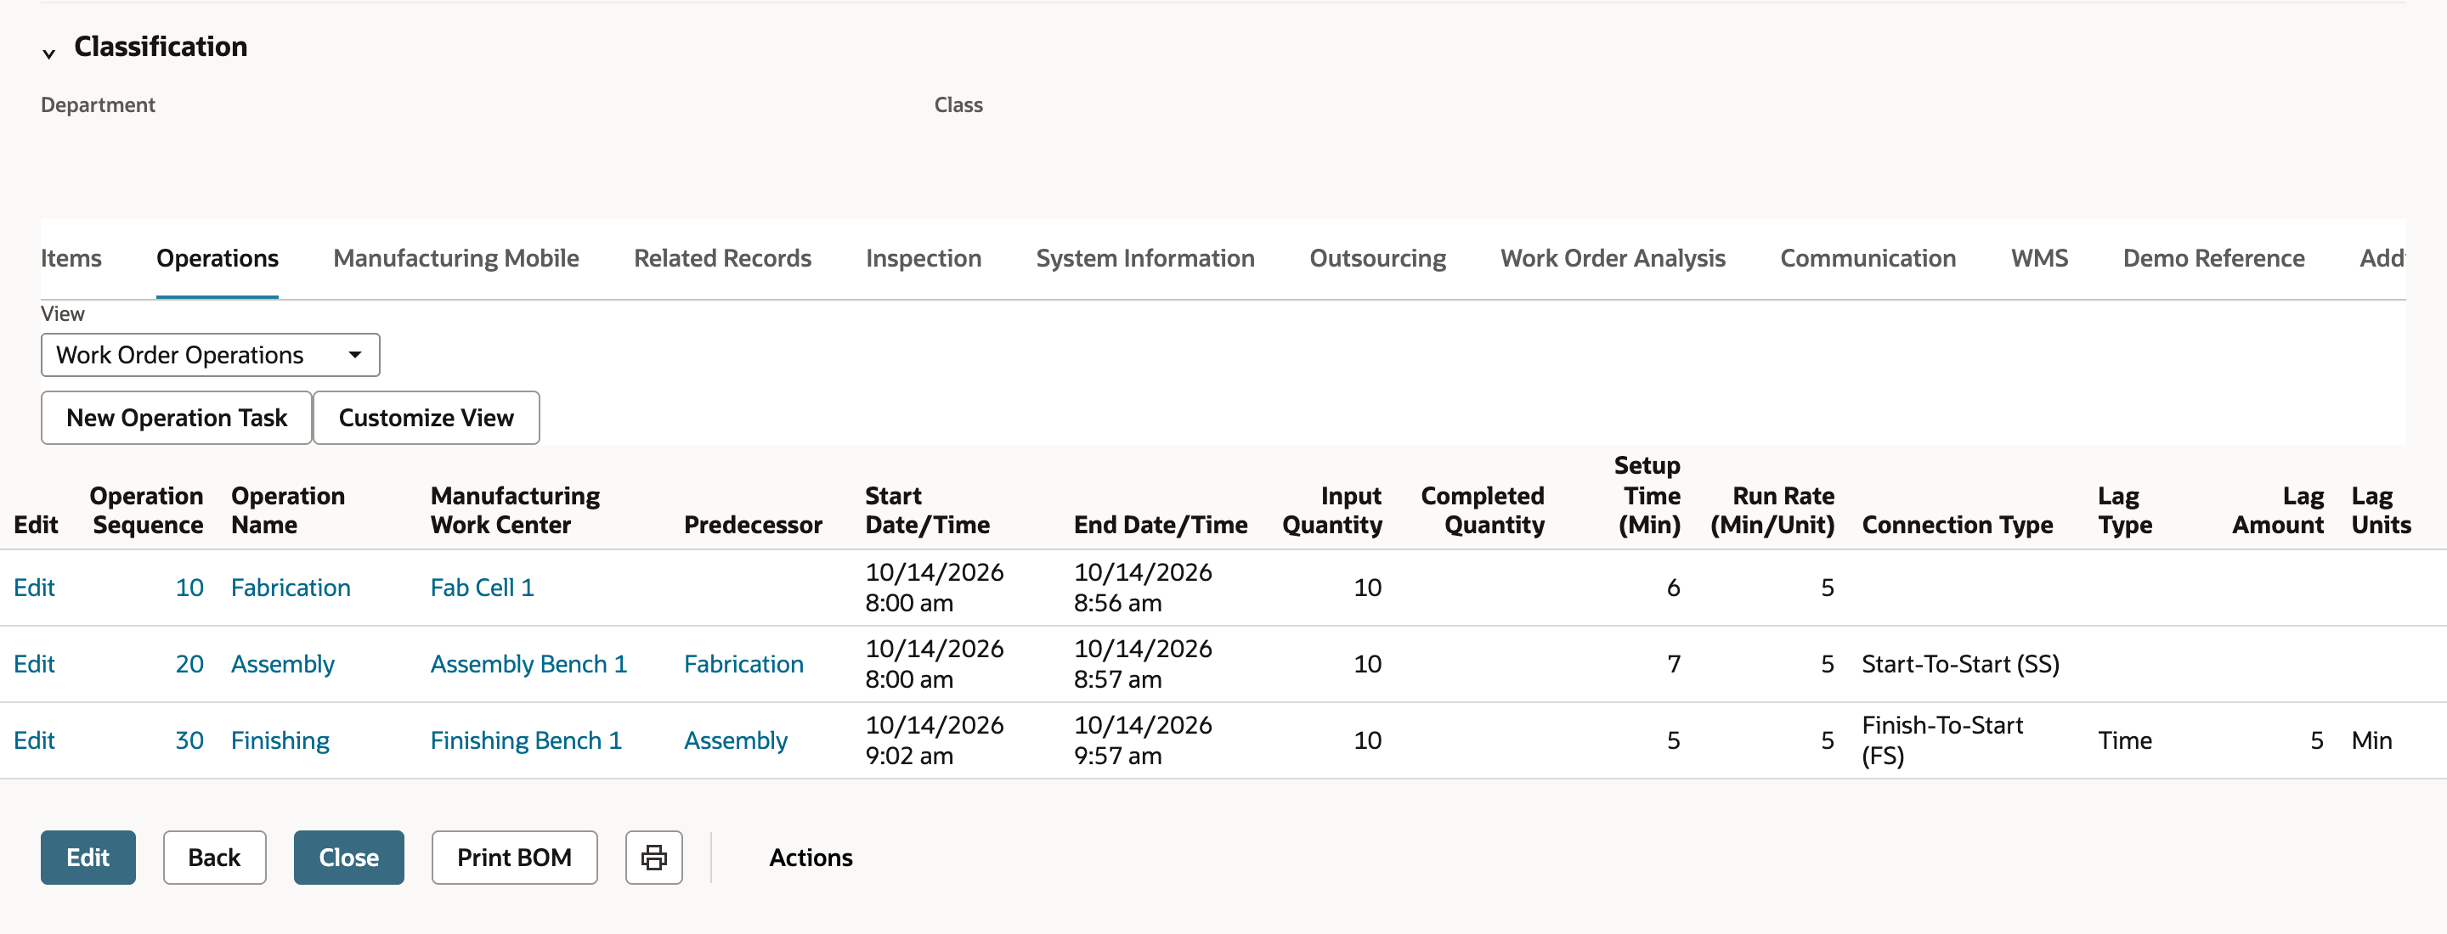2447x934 pixels.
Task: Click the Finish-To-Start (FS) connection type cell
Action: pyautogui.click(x=1942, y=740)
